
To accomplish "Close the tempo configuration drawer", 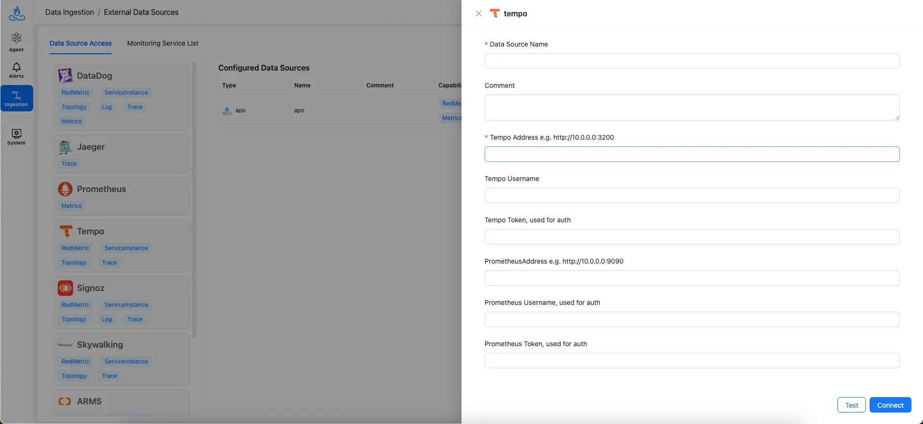I will 478,13.
